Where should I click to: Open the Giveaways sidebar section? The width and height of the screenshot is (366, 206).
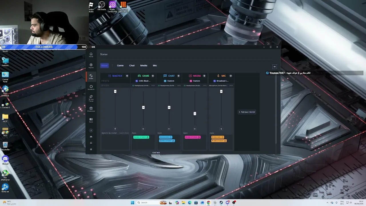(91, 109)
